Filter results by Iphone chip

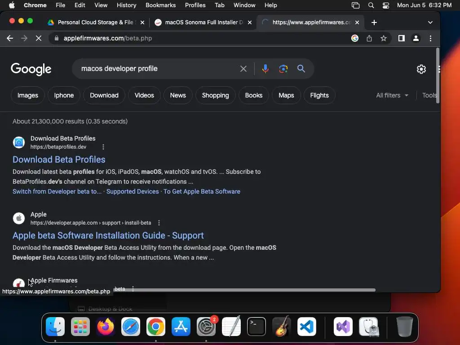(x=64, y=95)
